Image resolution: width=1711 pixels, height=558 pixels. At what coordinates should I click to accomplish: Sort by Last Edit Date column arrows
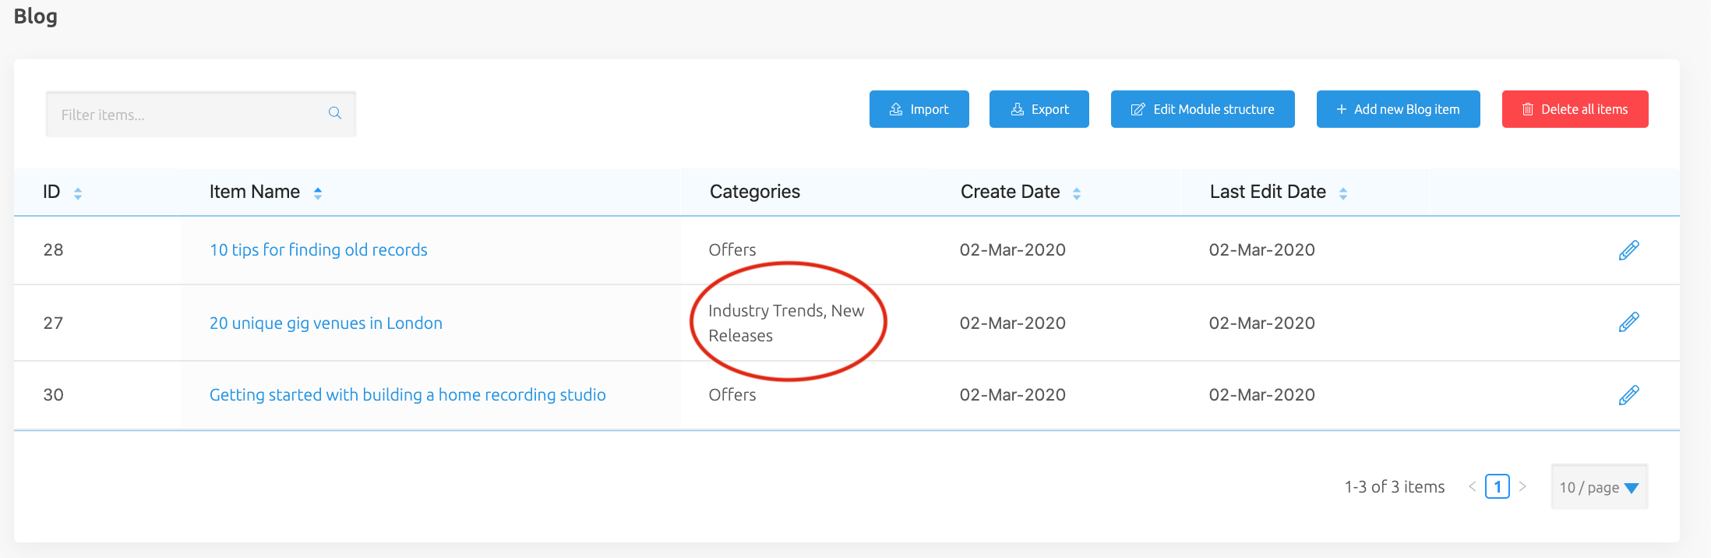click(1343, 193)
